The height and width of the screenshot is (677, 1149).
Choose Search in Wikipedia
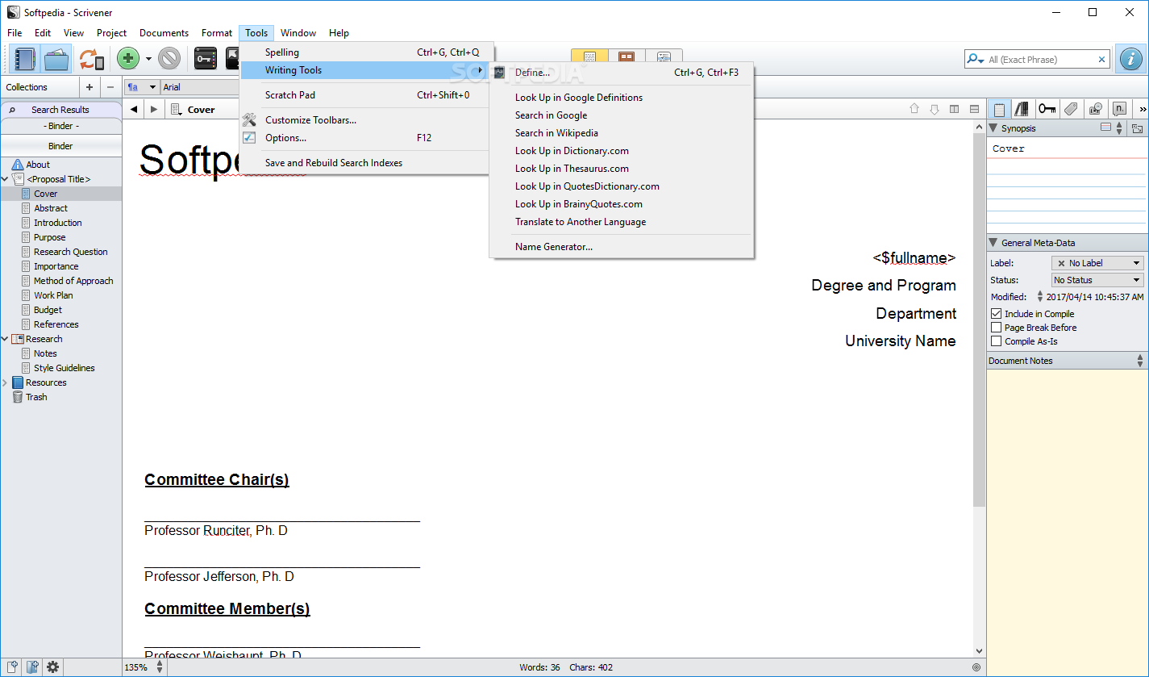[x=622, y=133]
